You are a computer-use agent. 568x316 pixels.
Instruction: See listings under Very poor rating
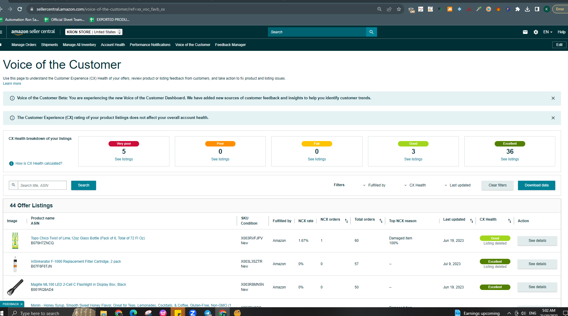124,159
